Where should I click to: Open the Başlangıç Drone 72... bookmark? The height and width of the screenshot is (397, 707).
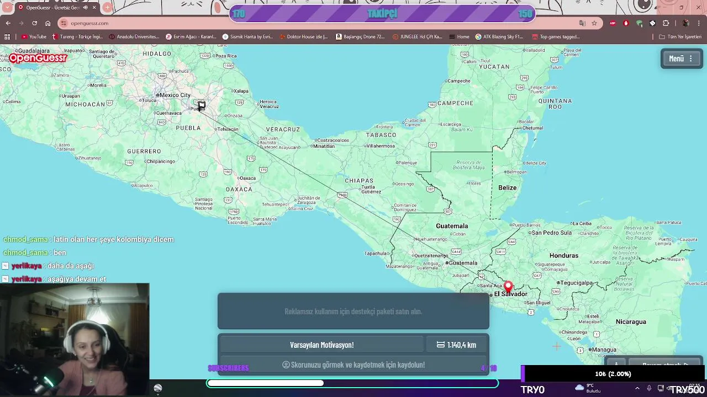pos(360,37)
